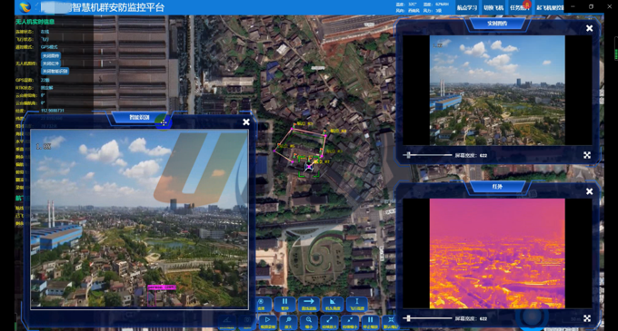The height and width of the screenshot is (331, 618).
Task: Click the 任务 button with red alert badge
Action: click(x=520, y=7)
